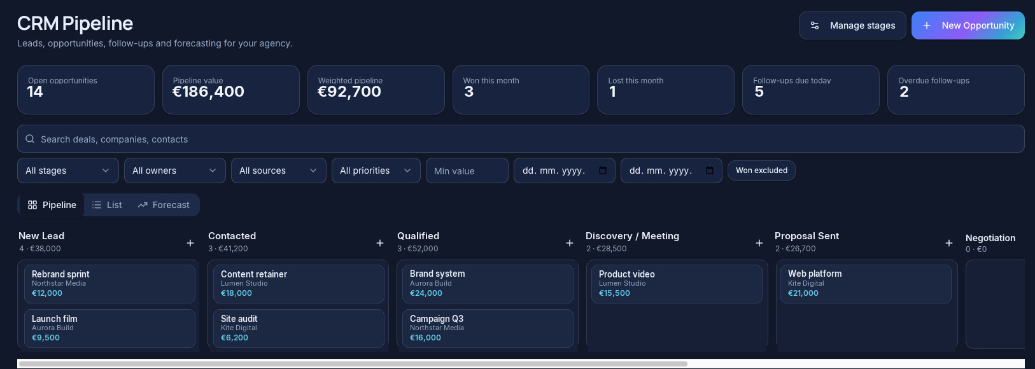
Task: Click the second date range field
Action: [672, 171]
